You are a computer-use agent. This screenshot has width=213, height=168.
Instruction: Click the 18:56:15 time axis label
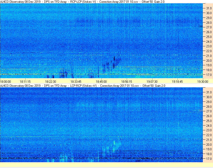coord(127,82)
